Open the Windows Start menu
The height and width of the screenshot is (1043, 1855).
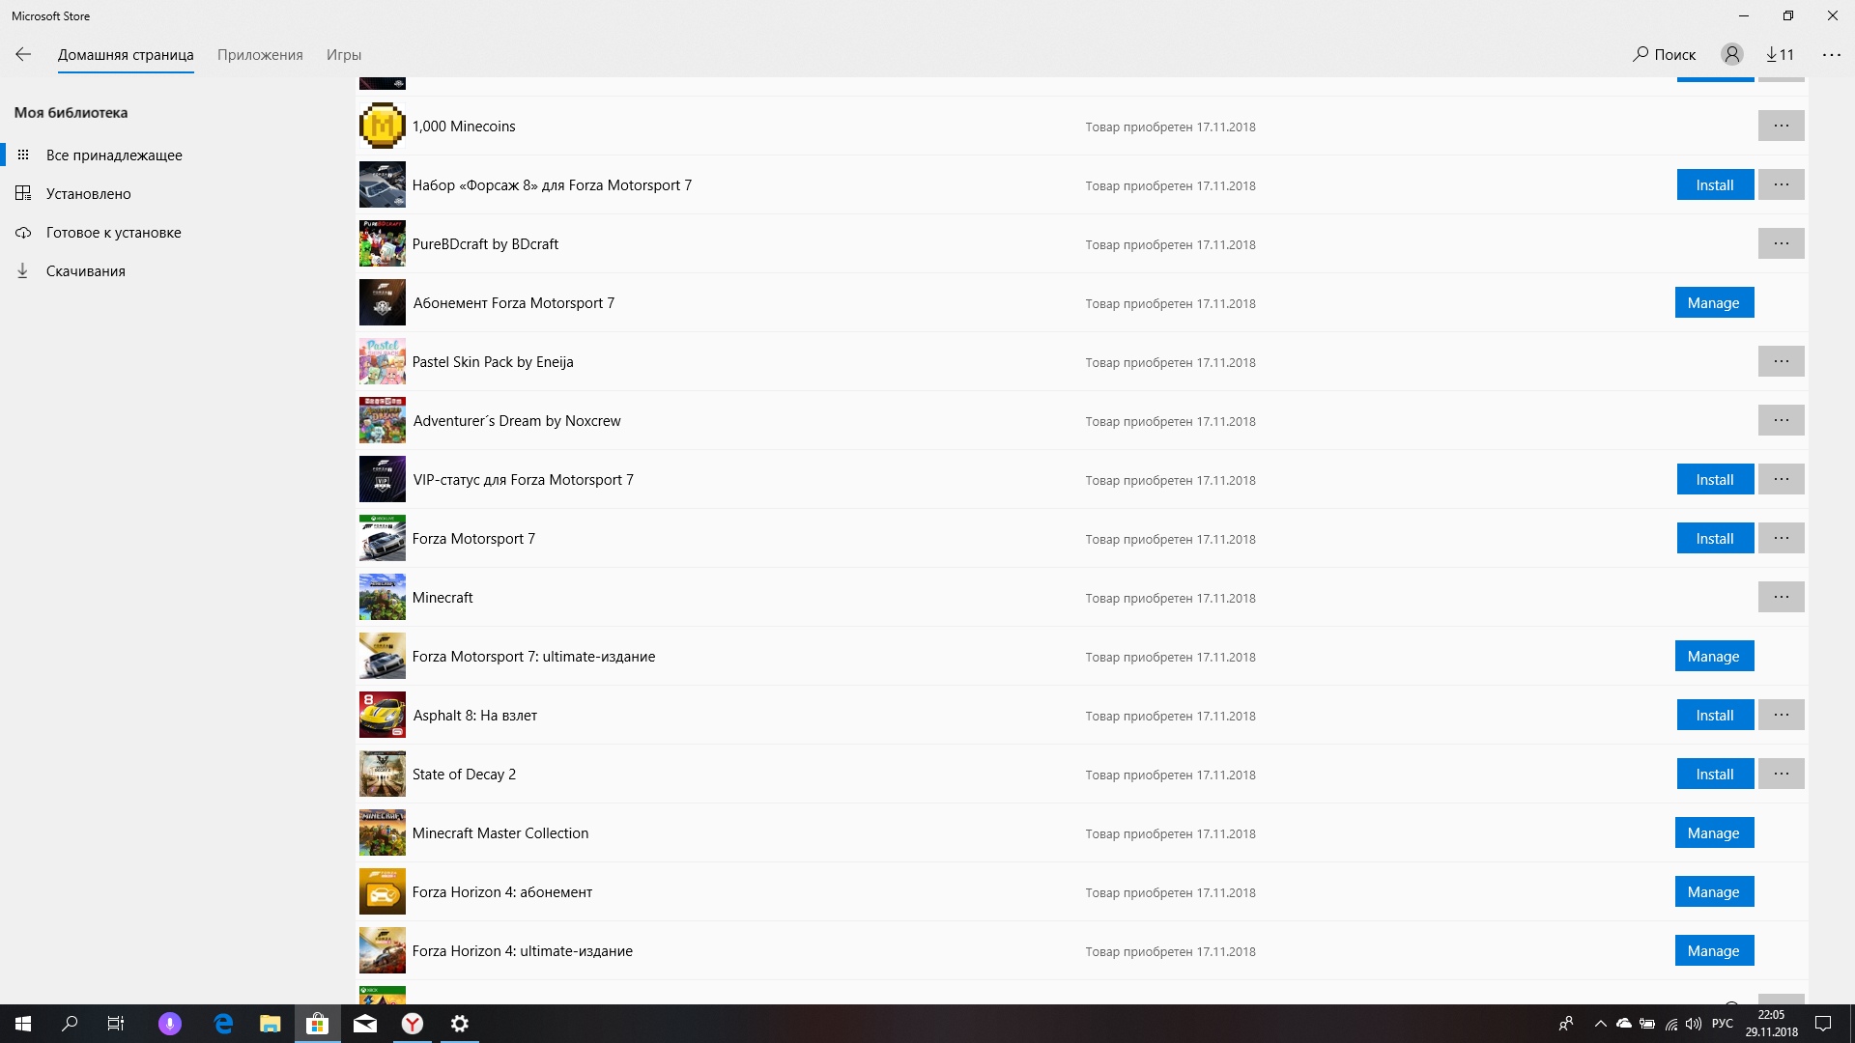point(23,1024)
